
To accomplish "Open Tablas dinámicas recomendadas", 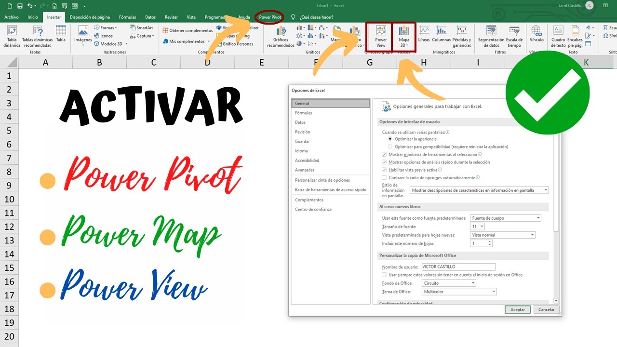I will 38,36.
